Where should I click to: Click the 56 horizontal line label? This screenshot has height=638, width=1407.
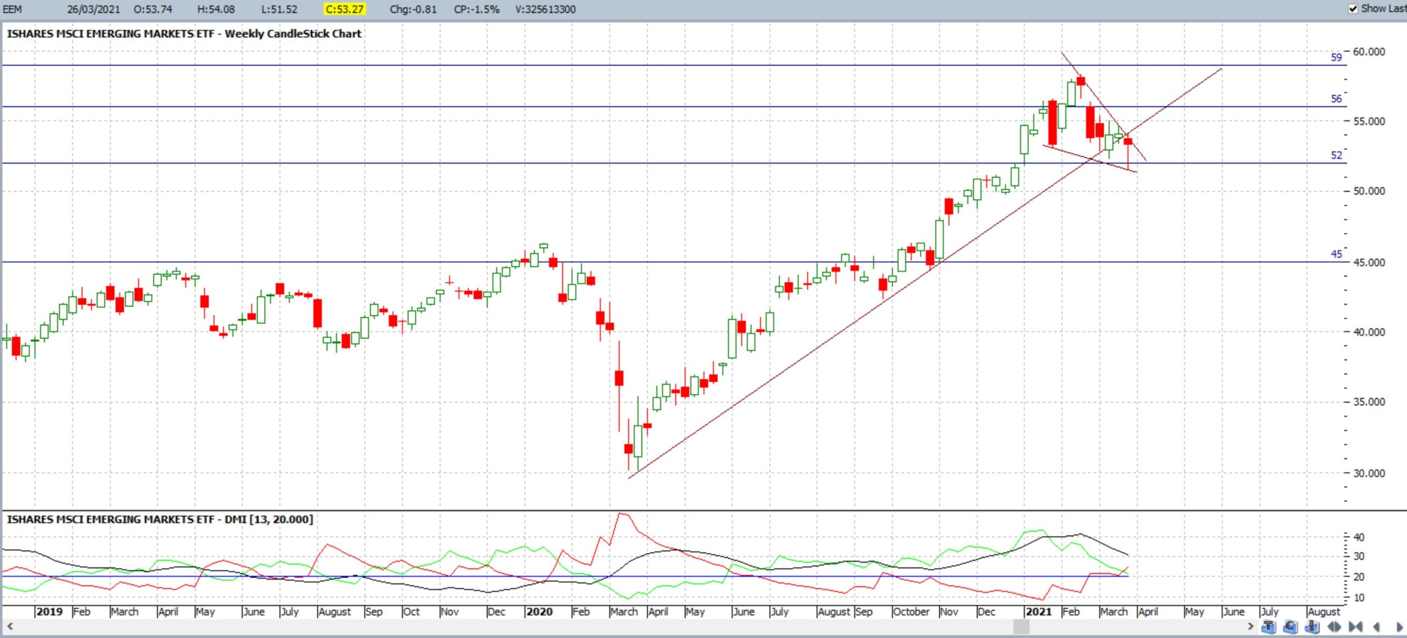1336,99
